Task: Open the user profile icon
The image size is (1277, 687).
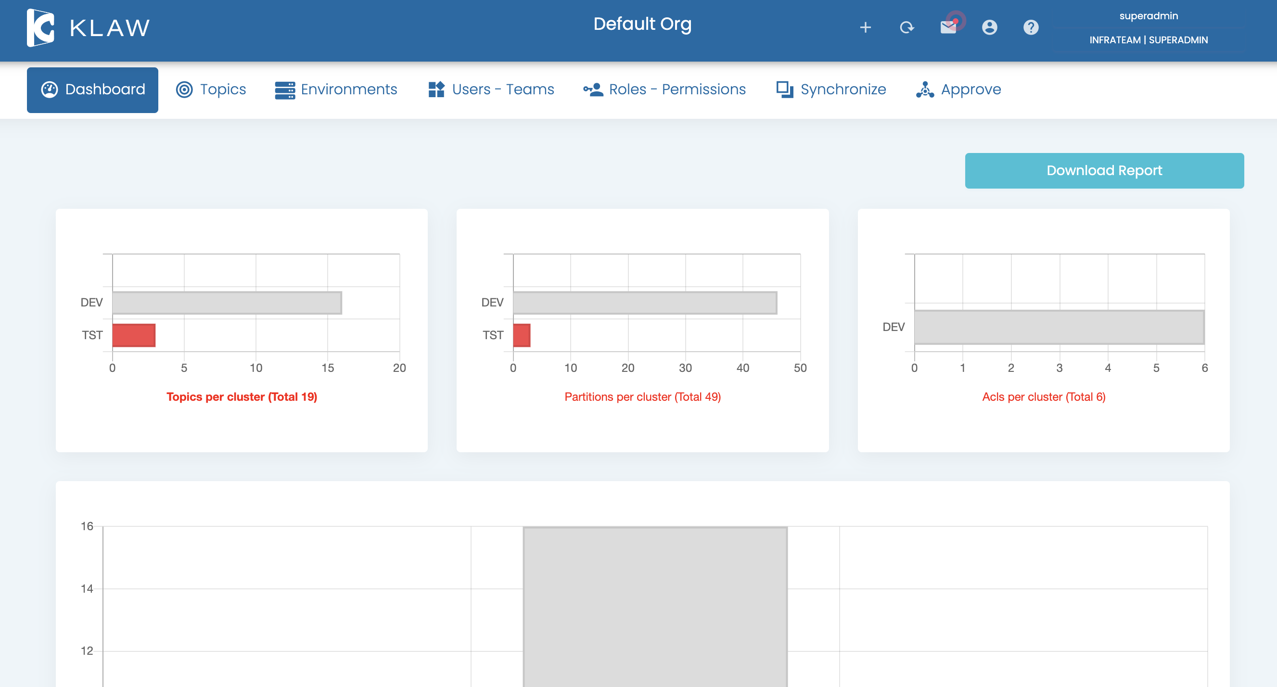Action: [x=989, y=27]
